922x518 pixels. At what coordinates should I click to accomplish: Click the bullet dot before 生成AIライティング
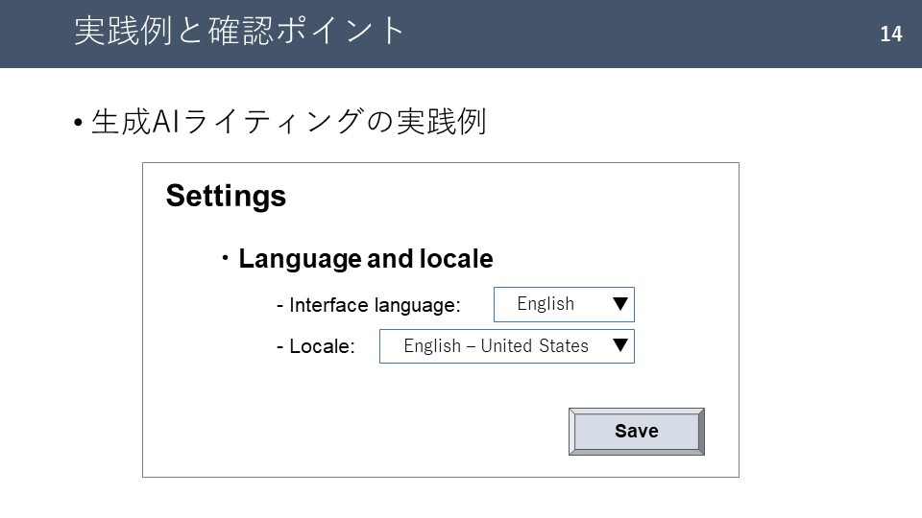tap(78, 124)
